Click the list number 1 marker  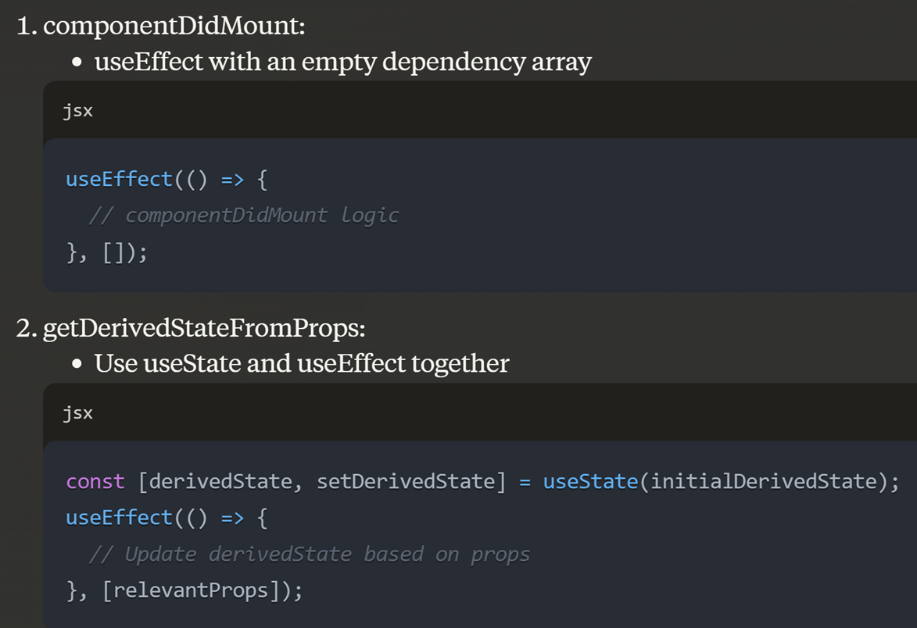tap(26, 27)
